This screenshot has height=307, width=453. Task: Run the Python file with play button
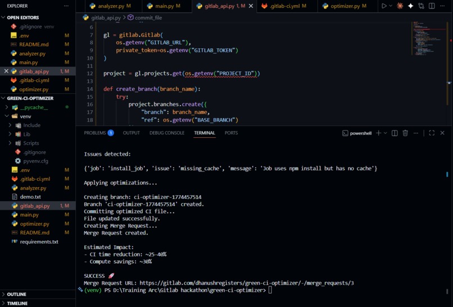[x=384, y=6]
